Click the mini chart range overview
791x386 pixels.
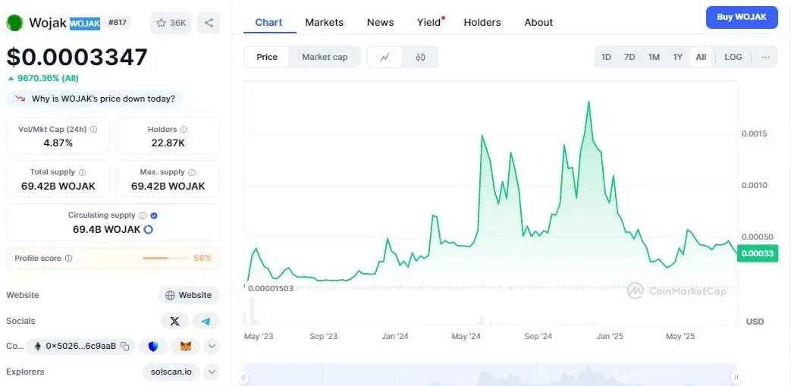coord(490,375)
